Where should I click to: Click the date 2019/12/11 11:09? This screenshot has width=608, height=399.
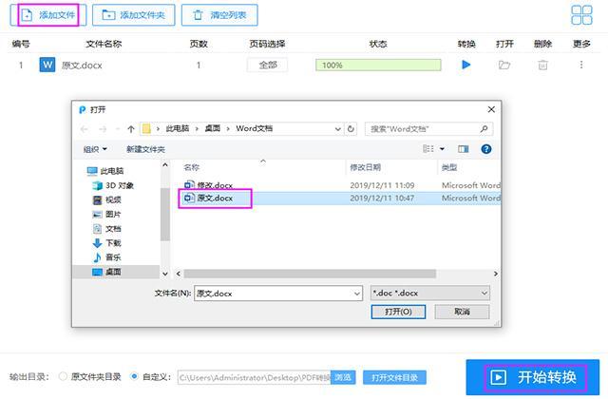(x=382, y=185)
